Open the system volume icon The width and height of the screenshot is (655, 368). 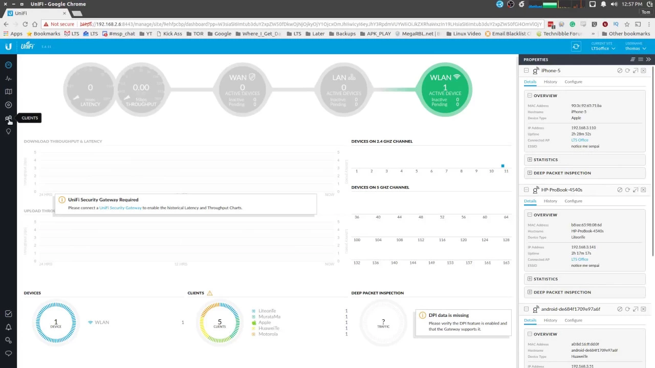615,4
